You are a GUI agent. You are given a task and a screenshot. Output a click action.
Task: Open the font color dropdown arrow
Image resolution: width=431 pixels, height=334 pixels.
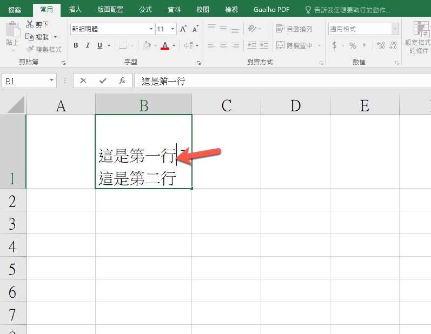174,45
